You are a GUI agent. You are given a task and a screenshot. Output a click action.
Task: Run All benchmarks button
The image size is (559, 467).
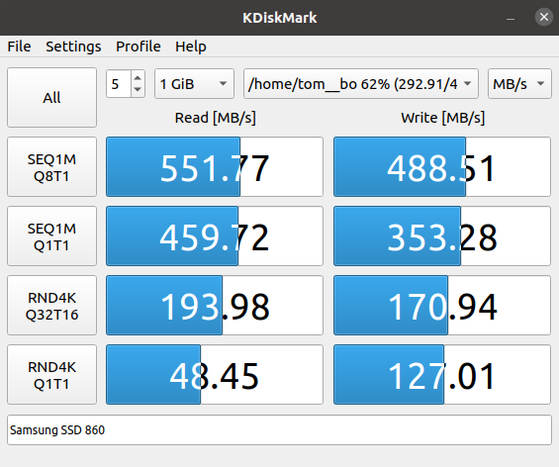(52, 97)
